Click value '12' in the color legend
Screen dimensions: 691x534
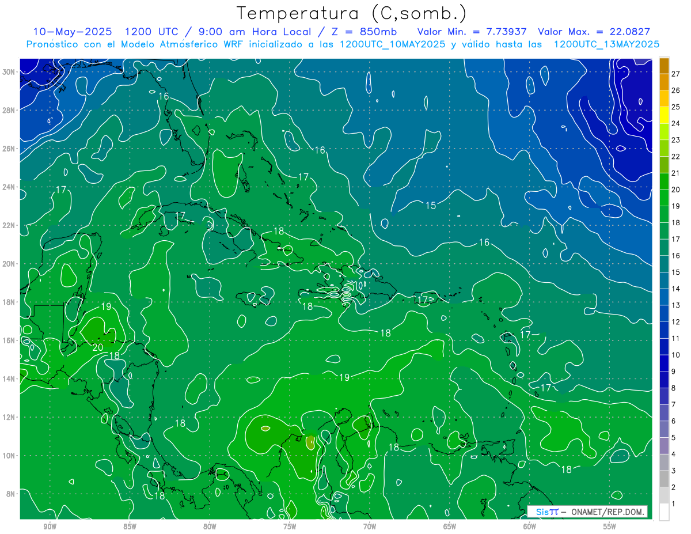click(x=676, y=321)
